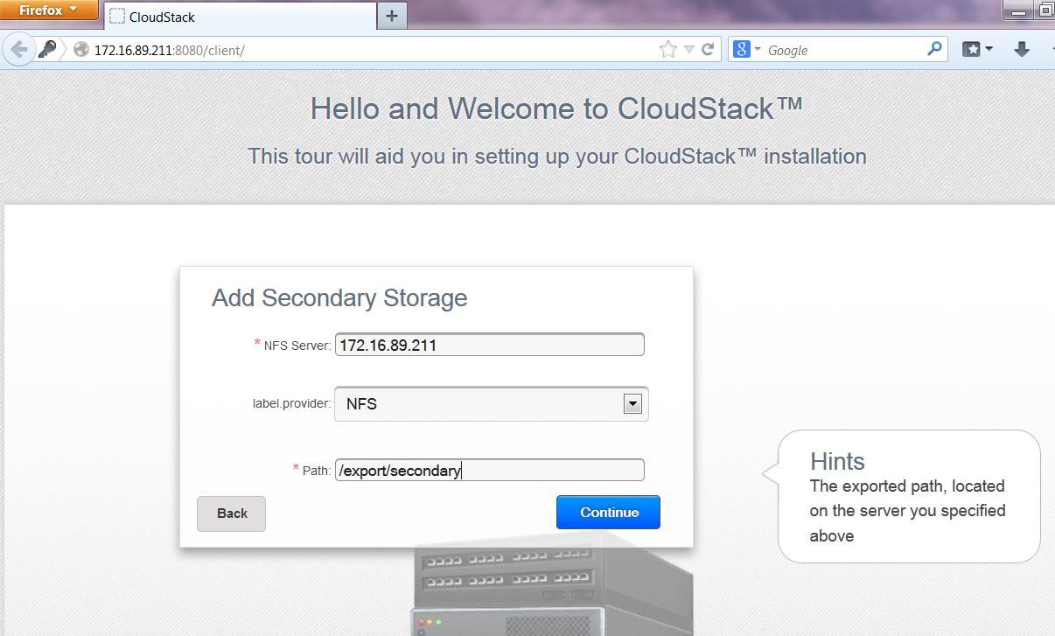Image resolution: width=1055 pixels, height=636 pixels.
Task: Select the CloudStack browser tab
Action: (x=240, y=17)
